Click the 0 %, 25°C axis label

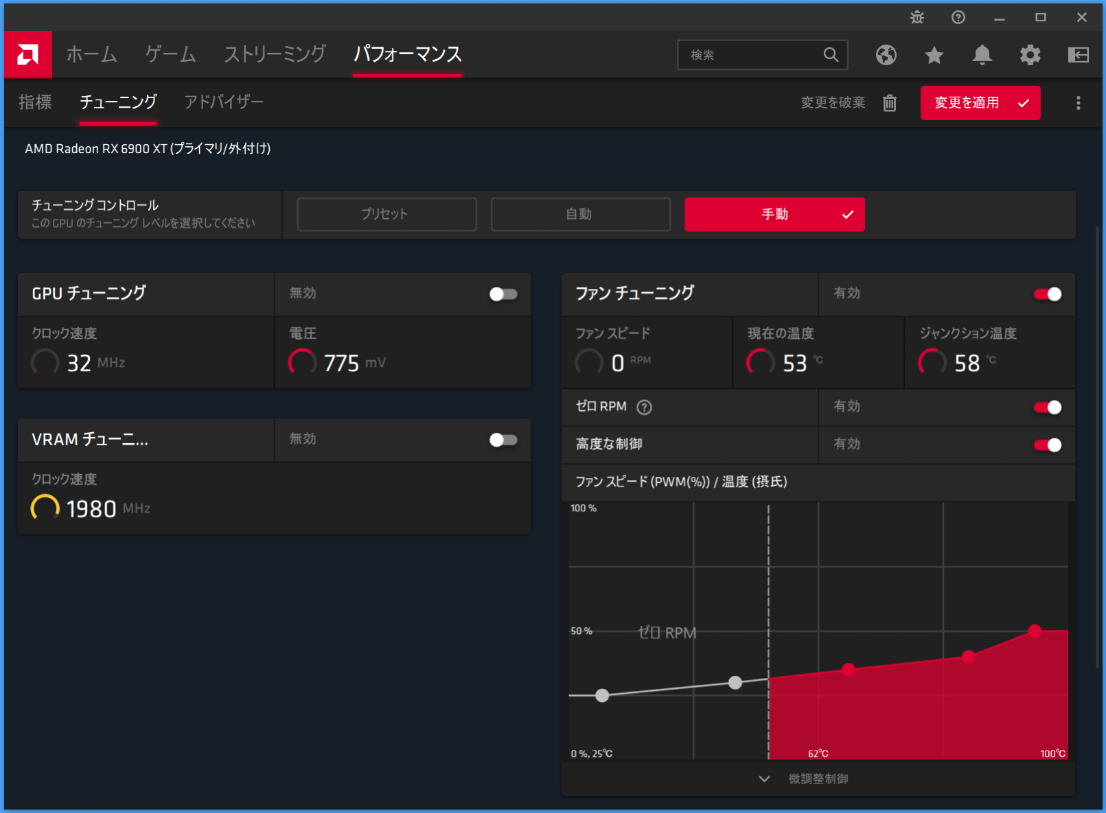pos(591,753)
